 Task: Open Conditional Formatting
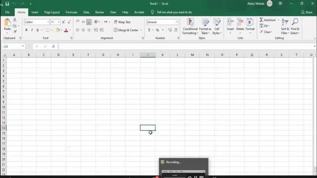190,26
